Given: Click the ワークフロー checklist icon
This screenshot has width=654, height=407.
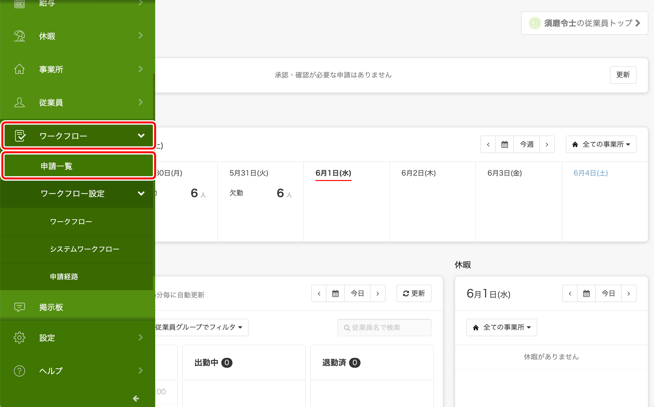Looking at the screenshot, I should click(20, 136).
